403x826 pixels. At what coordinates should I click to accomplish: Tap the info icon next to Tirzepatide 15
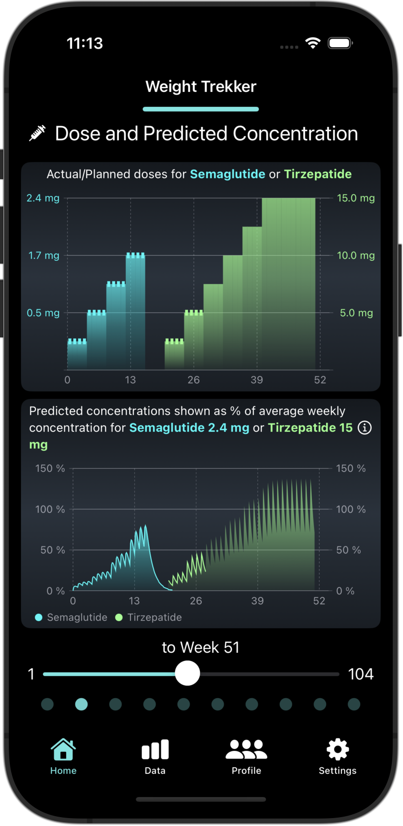click(x=364, y=427)
